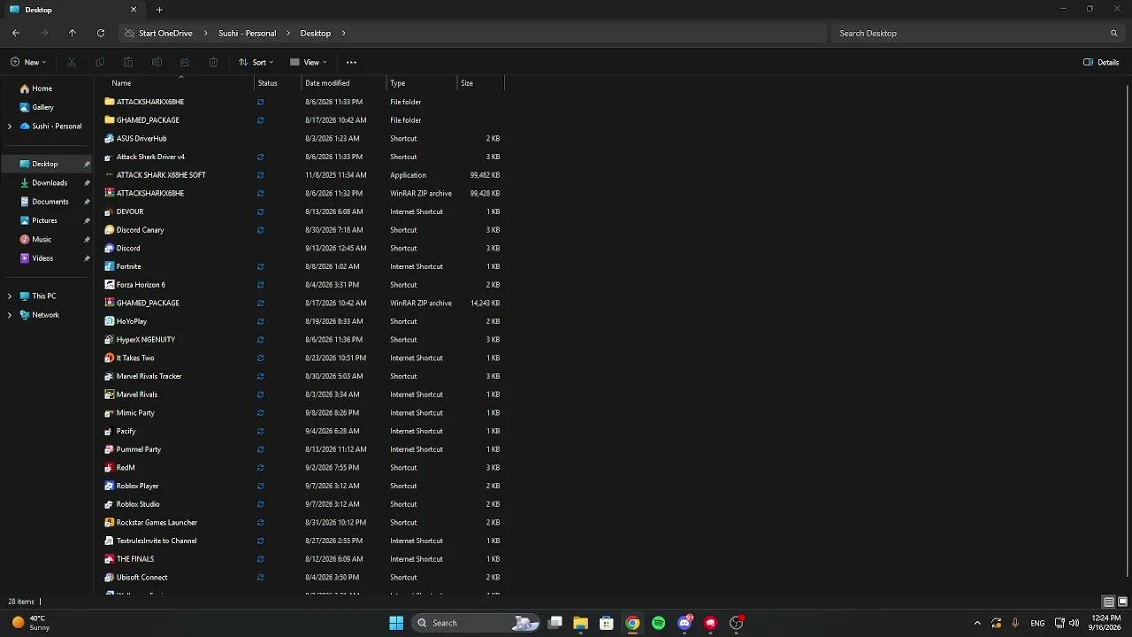Open the Sort options dropdown
1132x637 pixels.
pyautogui.click(x=256, y=62)
